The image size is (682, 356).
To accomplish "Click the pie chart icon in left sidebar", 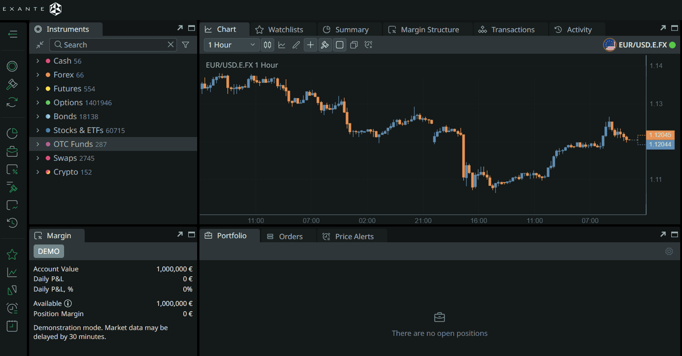I will [x=12, y=133].
